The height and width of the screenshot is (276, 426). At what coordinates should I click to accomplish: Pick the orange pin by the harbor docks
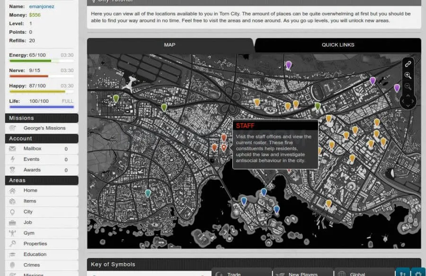[329, 203]
